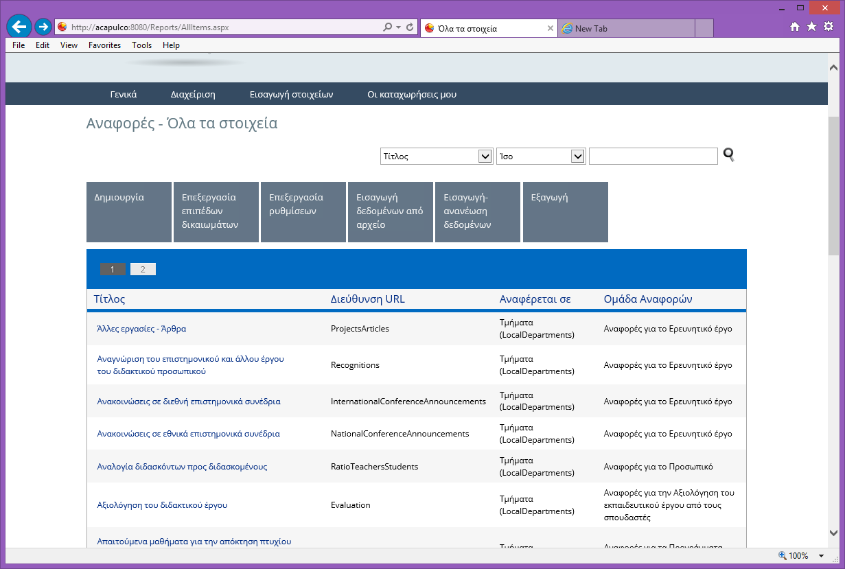Click the page scrollbar down arrow
The height and width of the screenshot is (569, 845).
click(833, 533)
